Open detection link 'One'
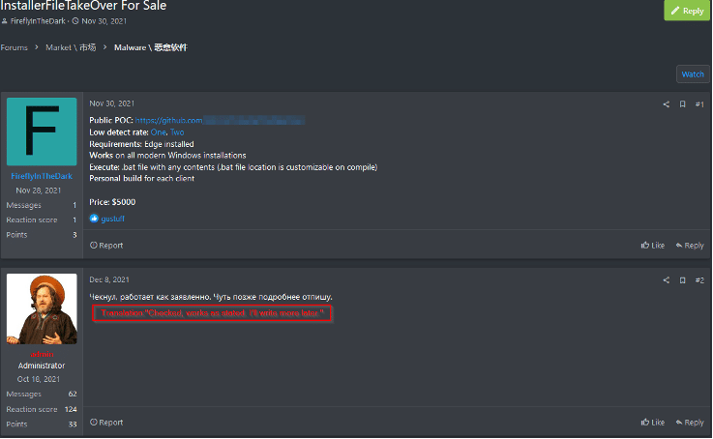This screenshot has height=439, width=713. tap(159, 132)
